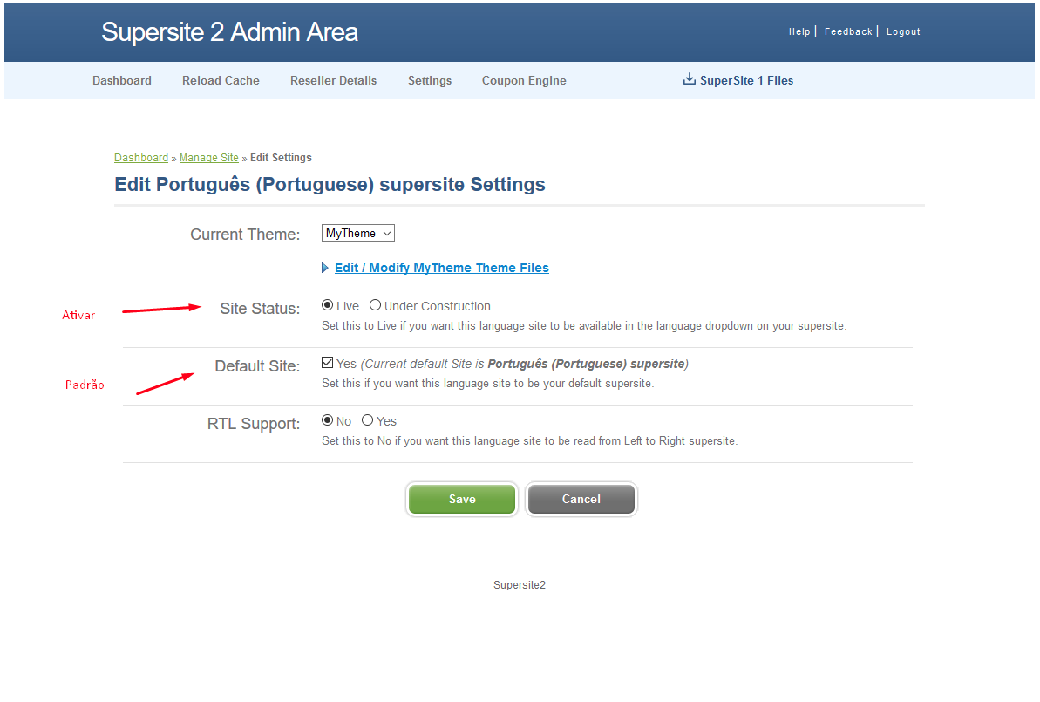Click the Edit Português supersite Settings heading
Image resolution: width=1040 pixels, height=702 pixels.
coord(330,185)
